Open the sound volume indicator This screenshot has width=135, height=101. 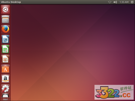coord(115,2)
